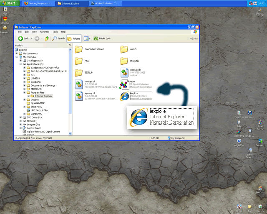Select the Connection Wizard folder icon

coord(79,49)
